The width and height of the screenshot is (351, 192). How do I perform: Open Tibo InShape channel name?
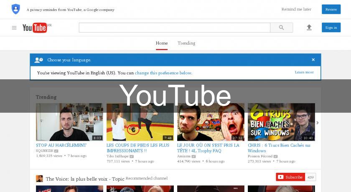[x=117, y=156]
